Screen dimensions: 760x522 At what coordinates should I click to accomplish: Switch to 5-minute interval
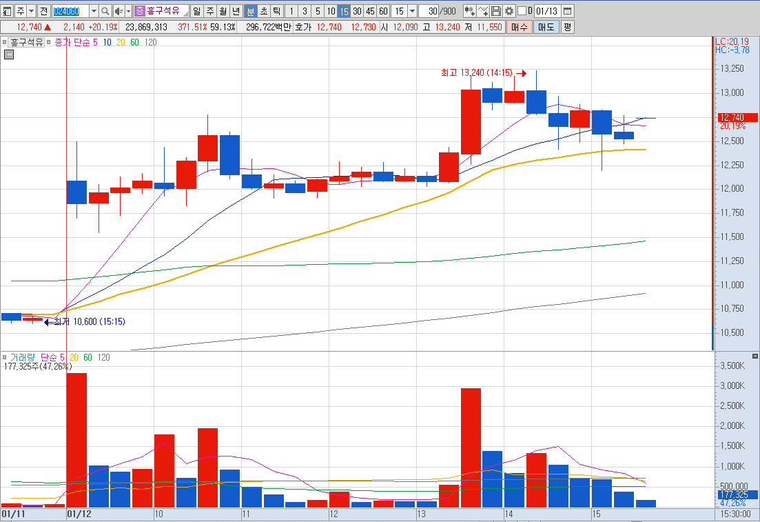[x=318, y=10]
